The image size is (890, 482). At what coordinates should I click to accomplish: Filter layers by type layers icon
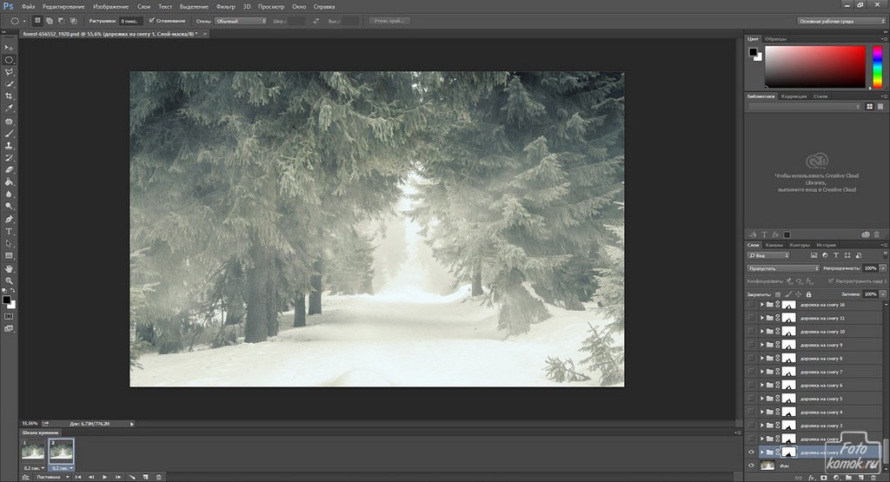836,255
